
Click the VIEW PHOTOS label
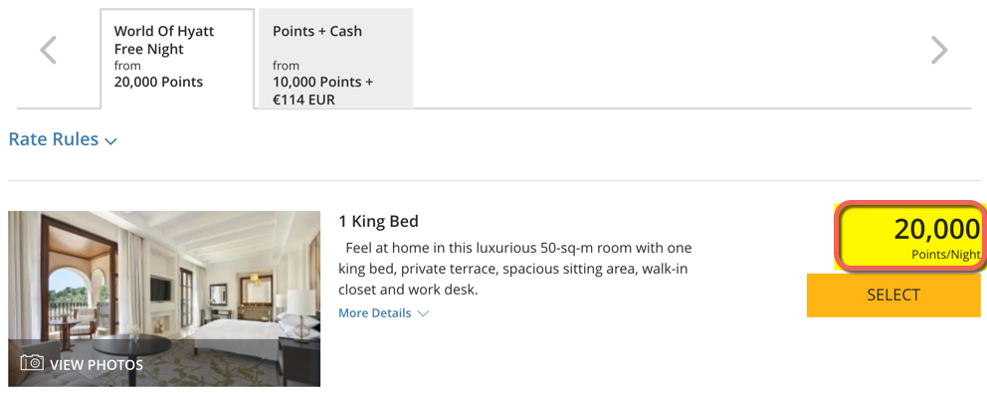coord(97,365)
